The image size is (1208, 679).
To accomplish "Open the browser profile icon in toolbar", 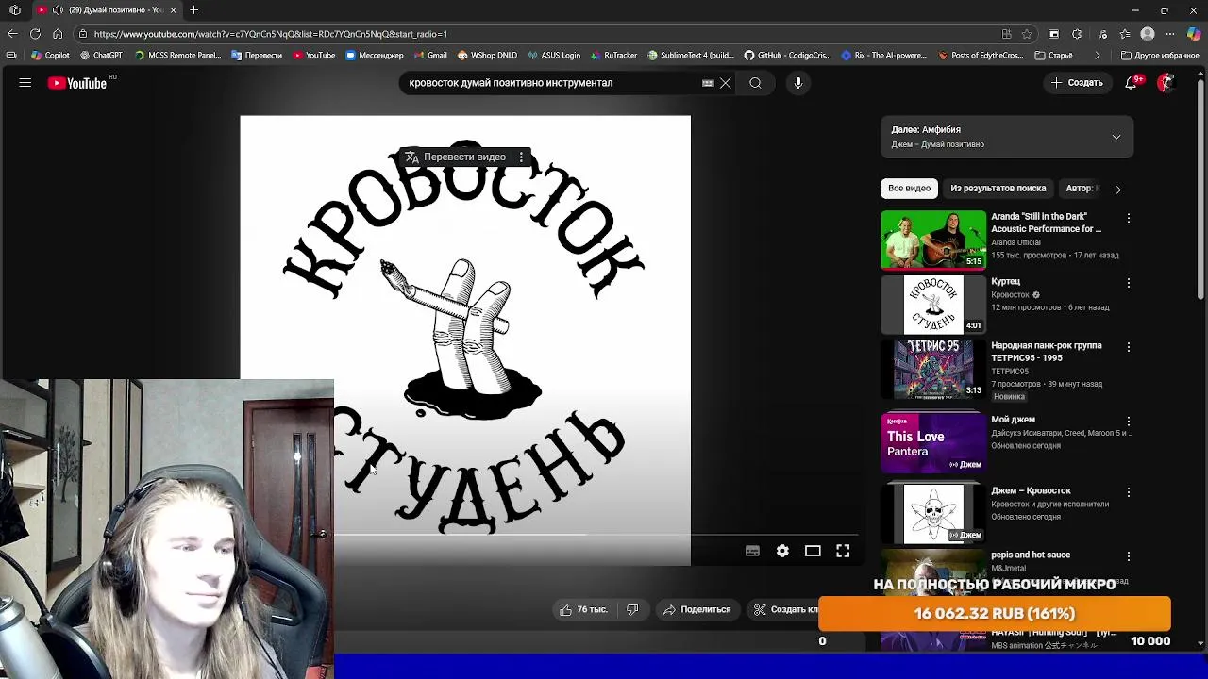I will [1148, 34].
